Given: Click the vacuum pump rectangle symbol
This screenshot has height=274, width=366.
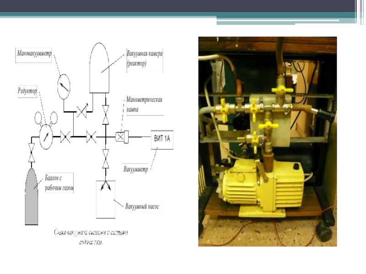Looking at the screenshot, I should 106,200.
